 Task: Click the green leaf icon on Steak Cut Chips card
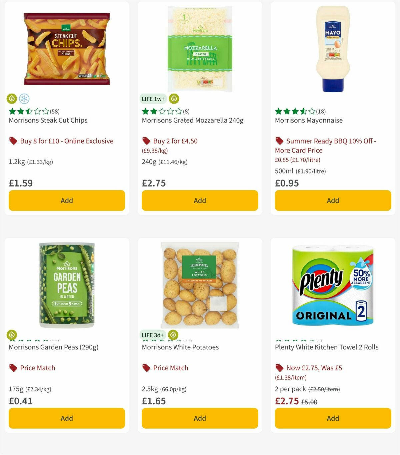[12, 99]
